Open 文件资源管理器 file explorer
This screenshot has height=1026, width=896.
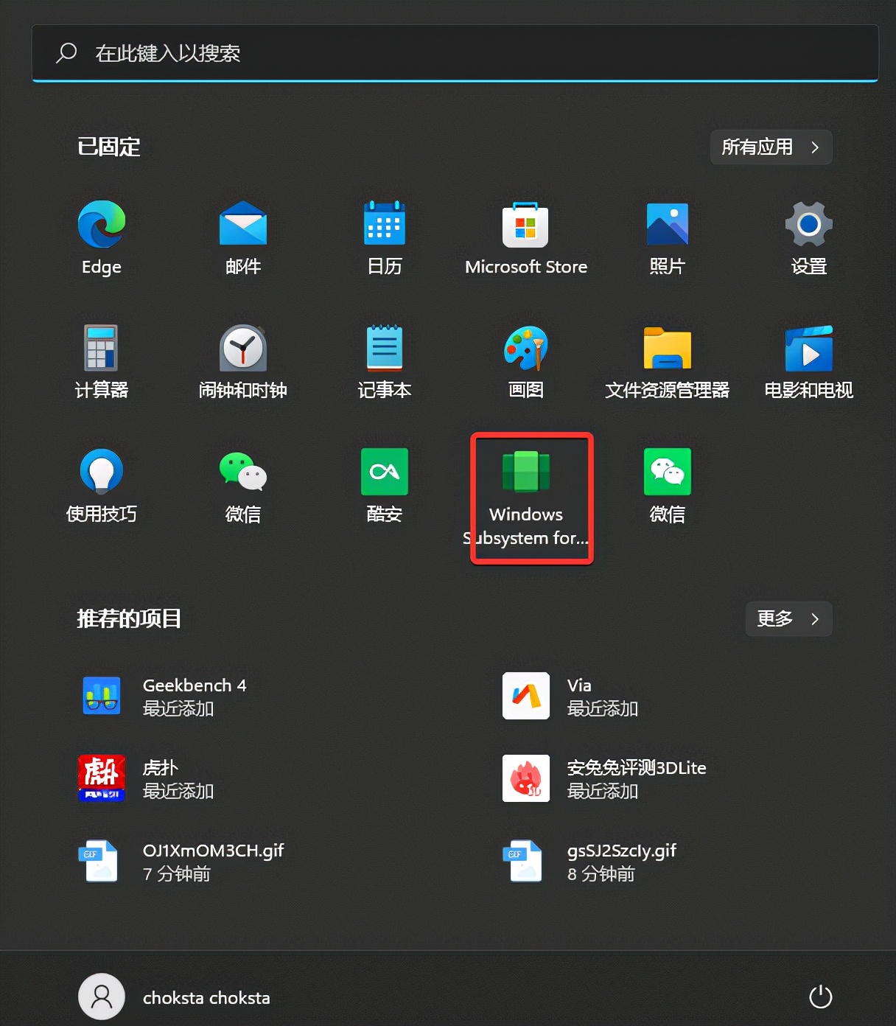coord(668,362)
